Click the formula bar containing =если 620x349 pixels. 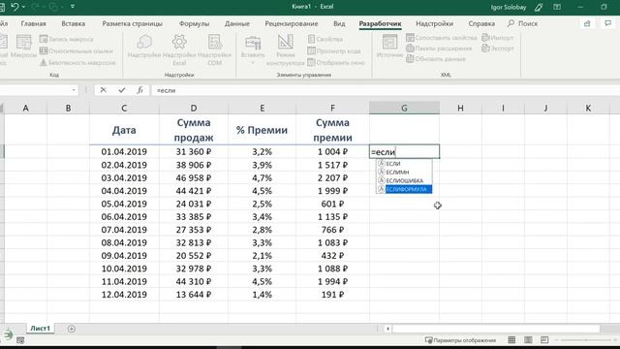[x=386, y=90]
